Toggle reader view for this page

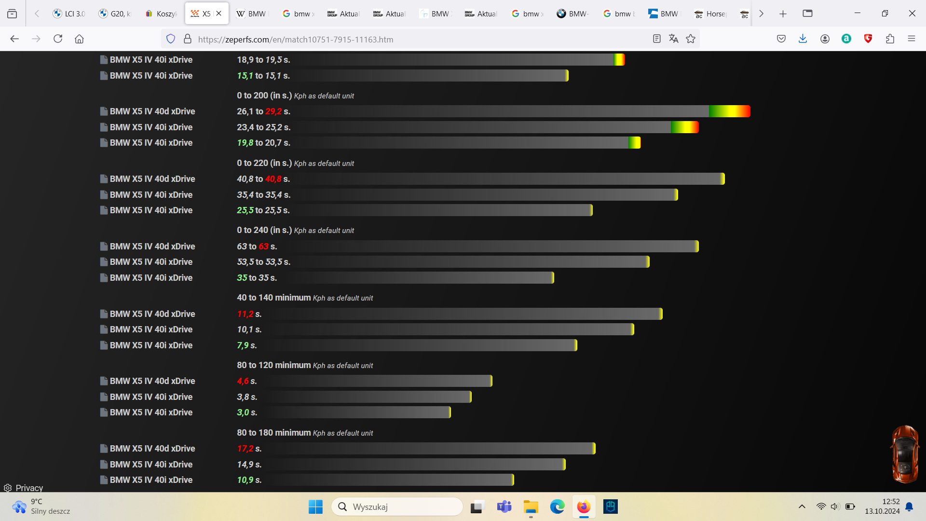[x=656, y=39]
